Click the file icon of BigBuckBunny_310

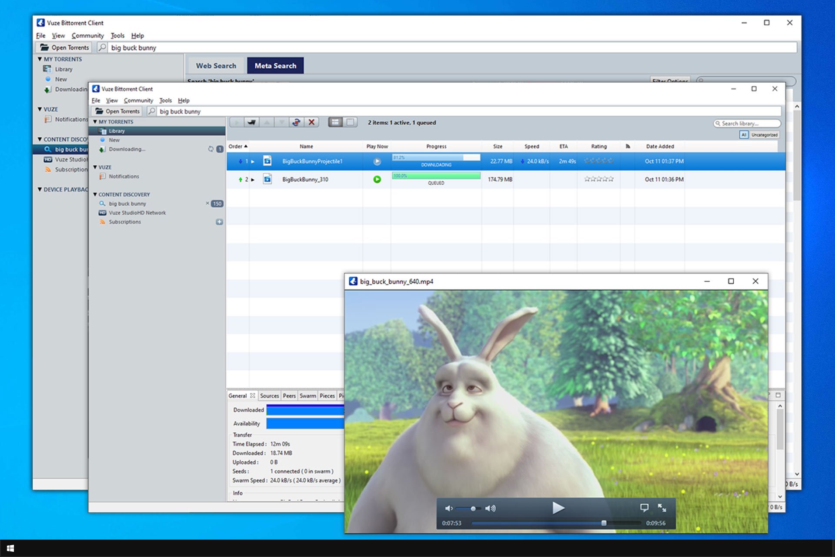point(267,179)
